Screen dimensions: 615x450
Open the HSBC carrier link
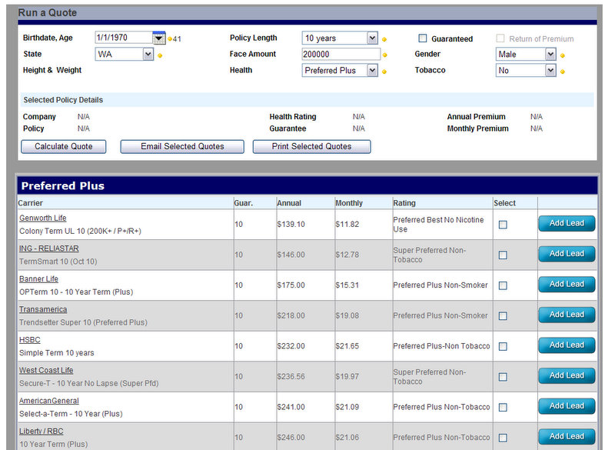(30, 340)
